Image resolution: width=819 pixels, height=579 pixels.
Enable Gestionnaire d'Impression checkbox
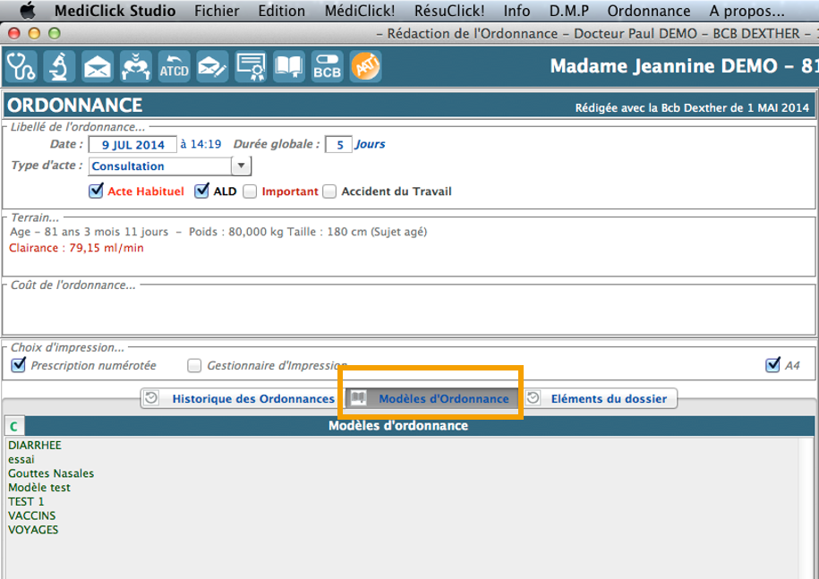194,365
